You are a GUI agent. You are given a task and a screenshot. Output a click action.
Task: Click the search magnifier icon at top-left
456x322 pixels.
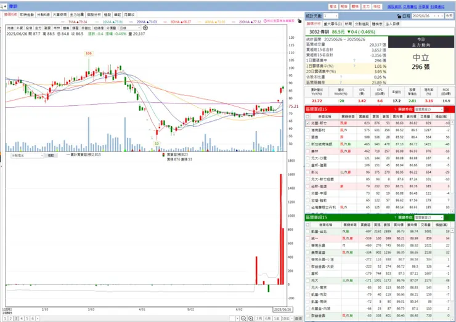[x=2, y=6]
